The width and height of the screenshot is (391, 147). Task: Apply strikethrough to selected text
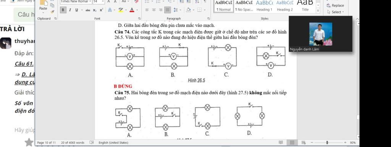(x=88, y=10)
